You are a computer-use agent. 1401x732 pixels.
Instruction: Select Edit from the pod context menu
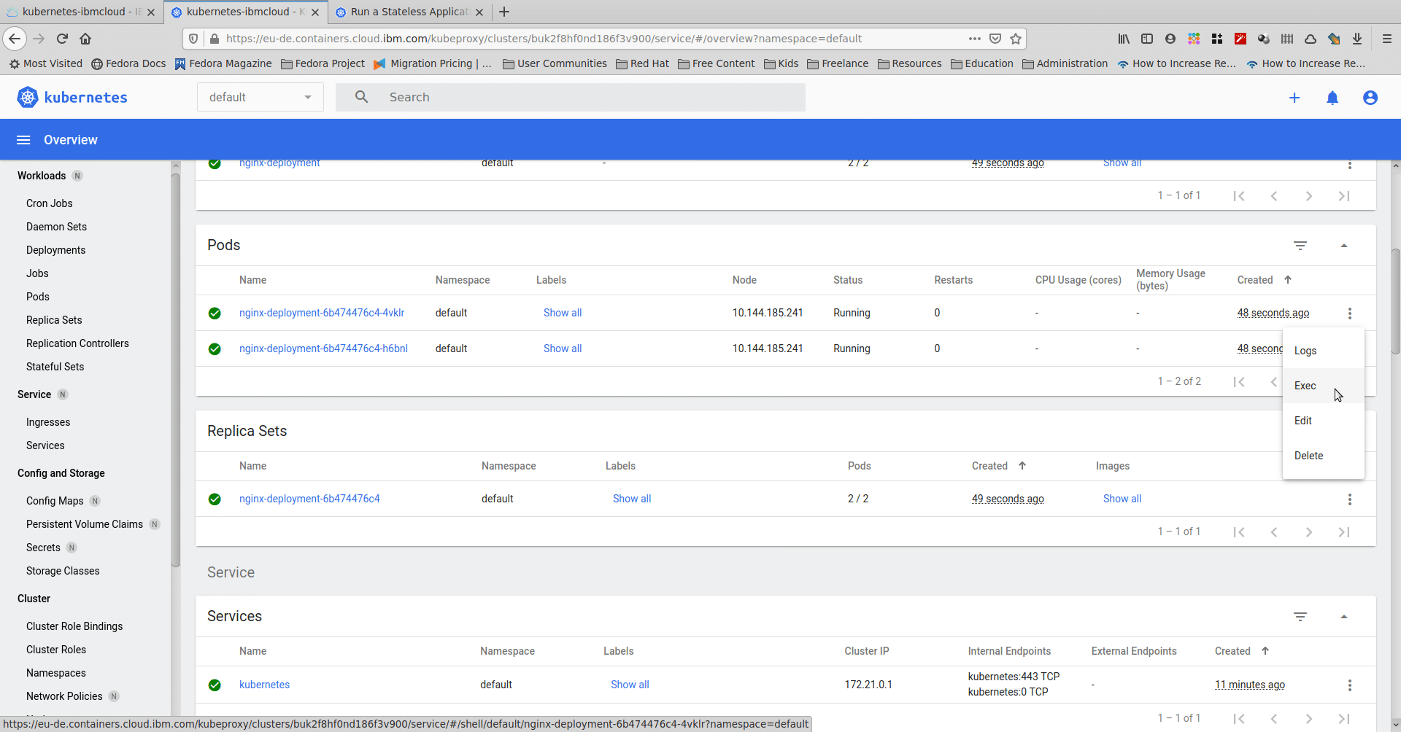click(x=1323, y=421)
